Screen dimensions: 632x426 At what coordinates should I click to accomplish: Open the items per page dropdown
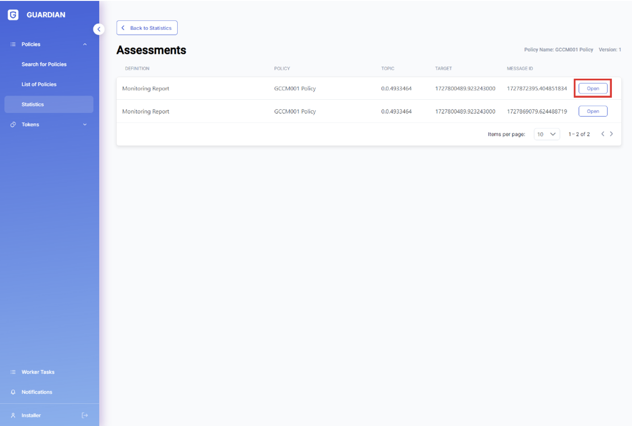tap(547, 134)
